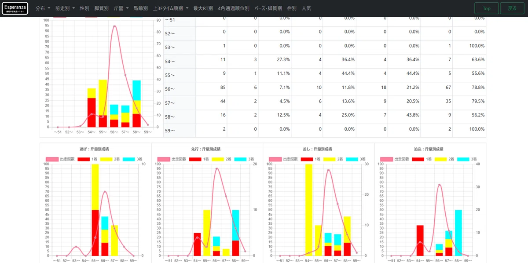Screen dimensions: 528x263
Task: Go to the 性別 page
Action: point(84,8)
